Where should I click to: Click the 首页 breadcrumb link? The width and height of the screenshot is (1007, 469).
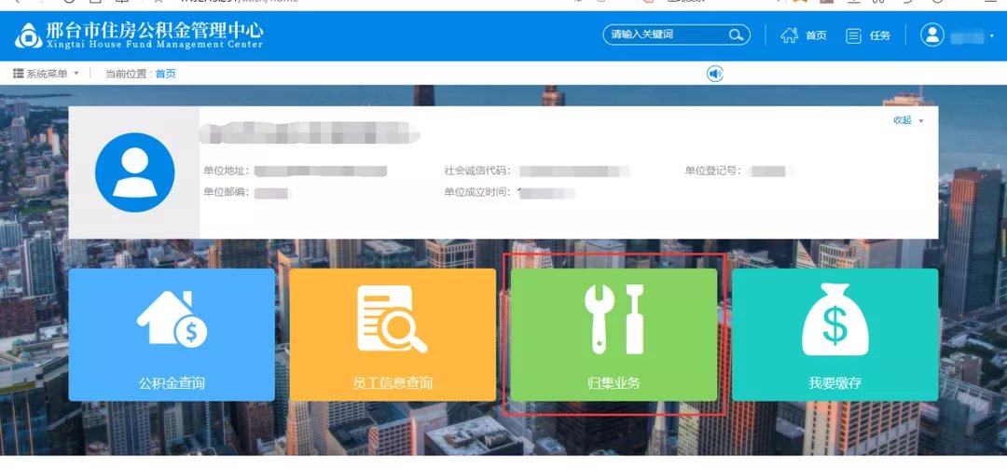pos(165,74)
